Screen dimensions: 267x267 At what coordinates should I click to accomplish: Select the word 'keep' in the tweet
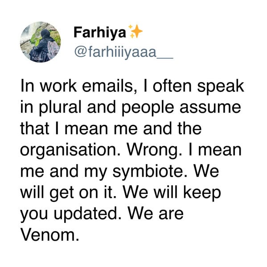point(202,193)
